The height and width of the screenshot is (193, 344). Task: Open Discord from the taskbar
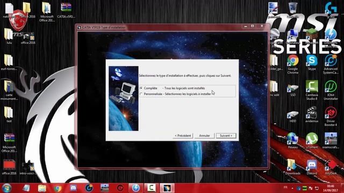(x=73, y=188)
